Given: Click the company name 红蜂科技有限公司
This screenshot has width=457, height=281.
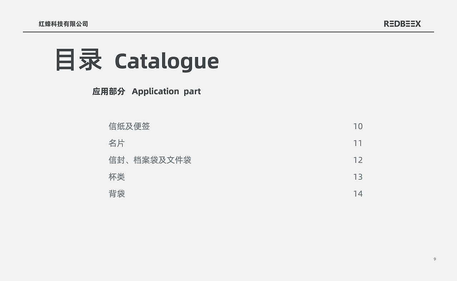Looking at the screenshot, I should pos(64,24).
